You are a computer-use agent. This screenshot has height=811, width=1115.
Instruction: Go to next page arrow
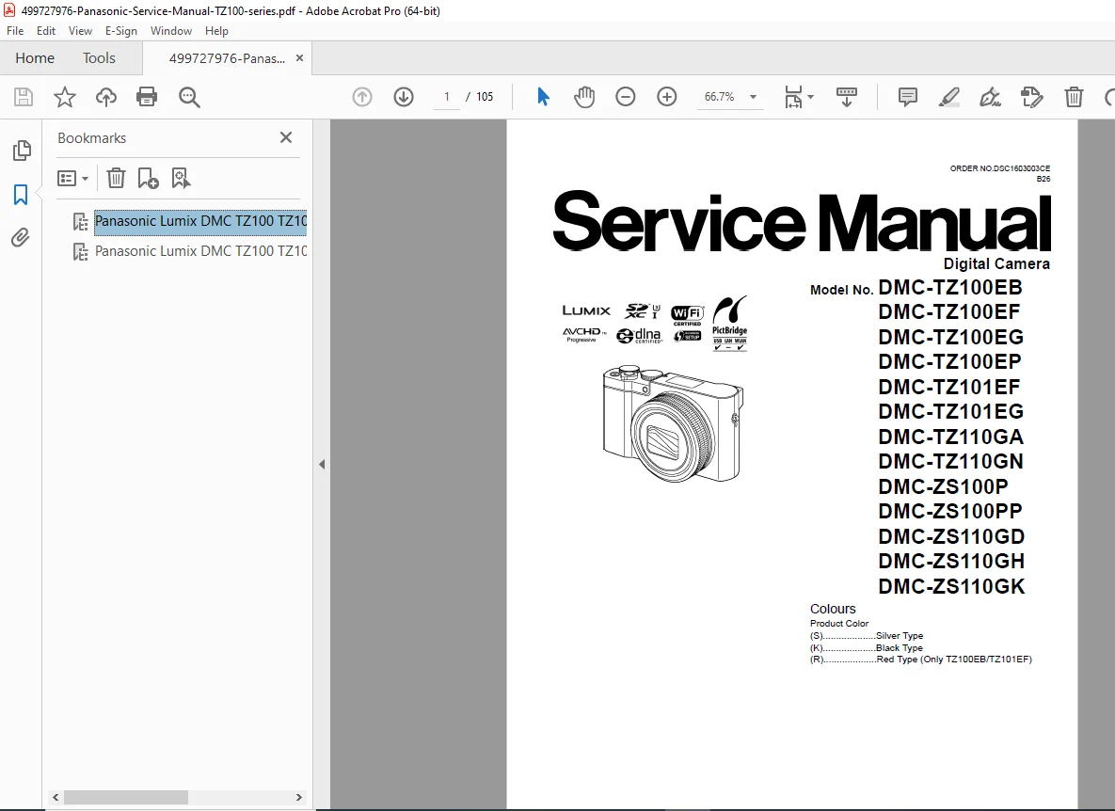404,97
